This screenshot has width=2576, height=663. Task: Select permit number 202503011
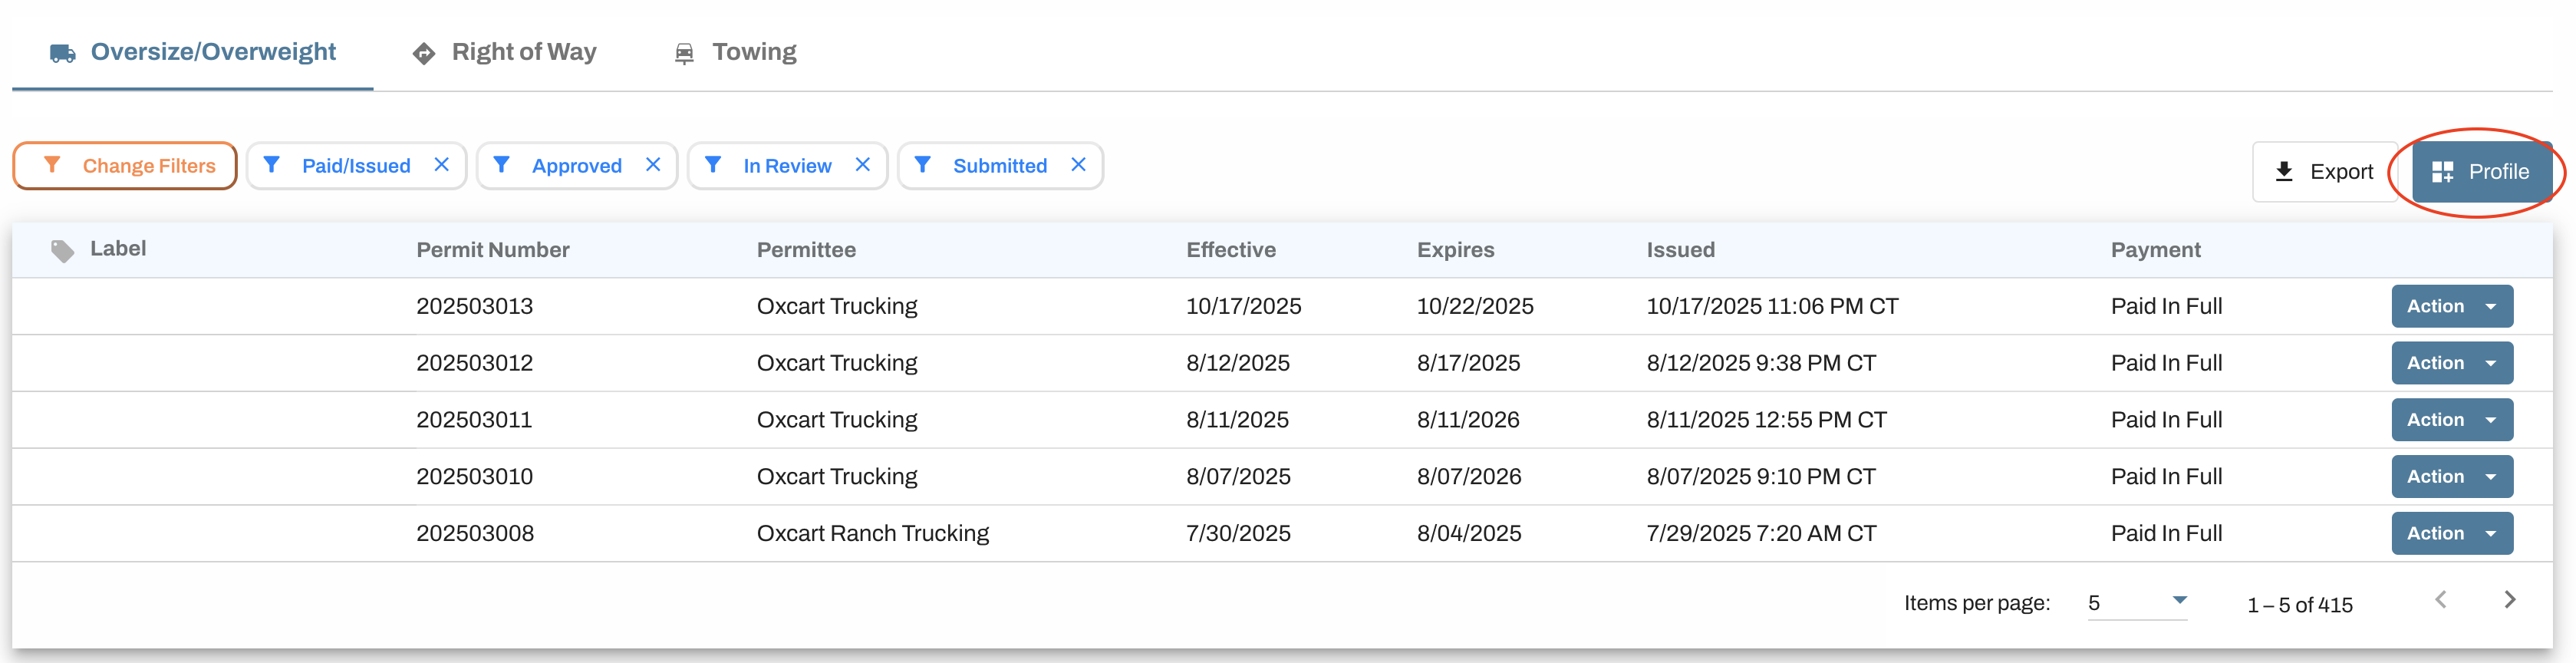tap(474, 420)
